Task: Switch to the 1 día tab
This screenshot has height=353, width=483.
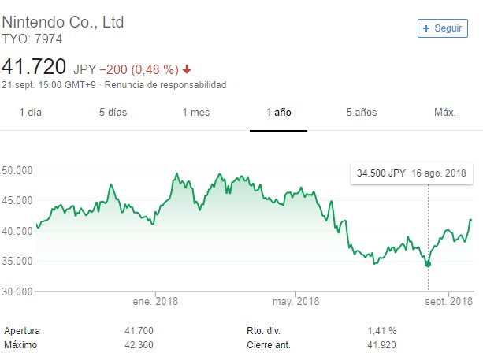Action: 30,113
